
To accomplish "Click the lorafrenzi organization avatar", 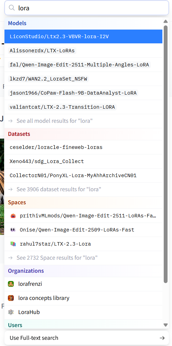I will (x=11, y=284).
